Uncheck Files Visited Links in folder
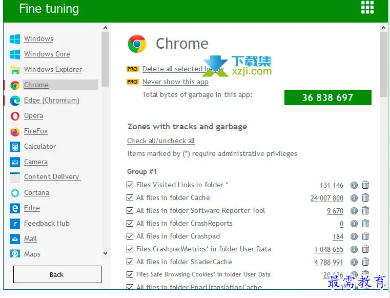Image resolution: width=390 pixels, height=298 pixels. [130, 185]
